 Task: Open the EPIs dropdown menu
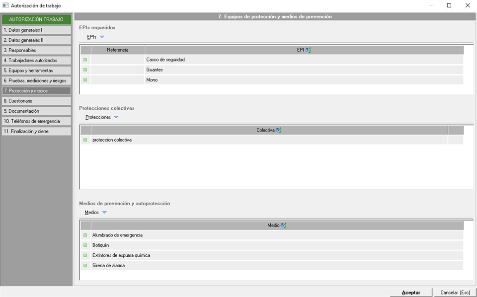pos(95,37)
